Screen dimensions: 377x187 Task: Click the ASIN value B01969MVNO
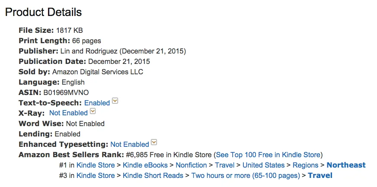tap(66, 92)
